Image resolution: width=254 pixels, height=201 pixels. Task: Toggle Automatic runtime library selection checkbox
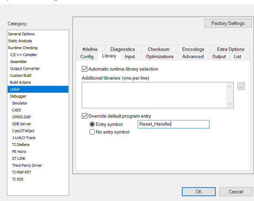click(85, 69)
